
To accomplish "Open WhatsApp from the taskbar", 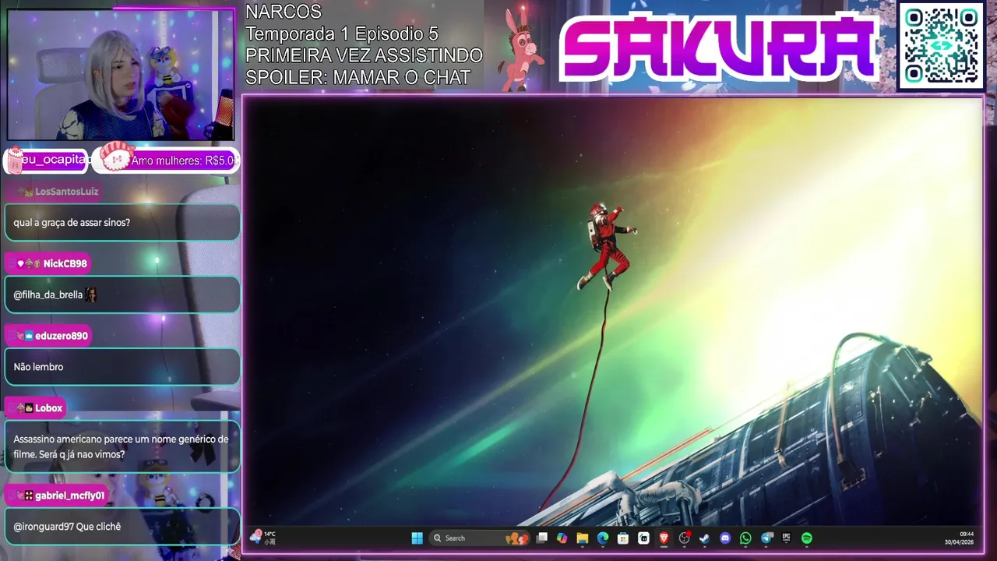I will point(745,538).
